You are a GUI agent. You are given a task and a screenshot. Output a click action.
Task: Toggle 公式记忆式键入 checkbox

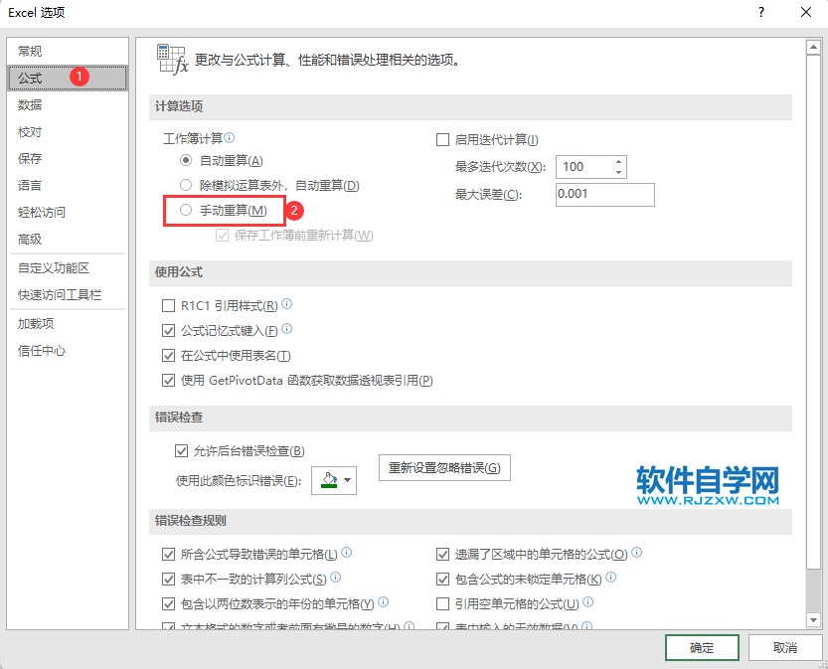(x=168, y=331)
